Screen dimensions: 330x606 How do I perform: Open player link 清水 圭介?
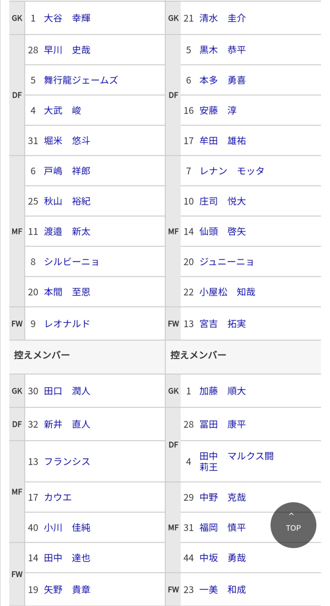(222, 18)
